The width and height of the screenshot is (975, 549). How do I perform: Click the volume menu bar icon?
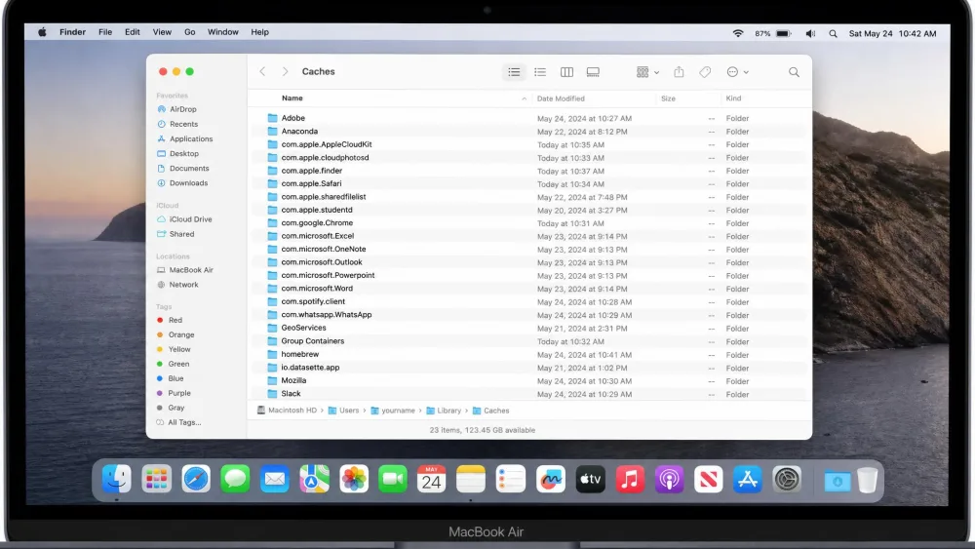point(810,33)
